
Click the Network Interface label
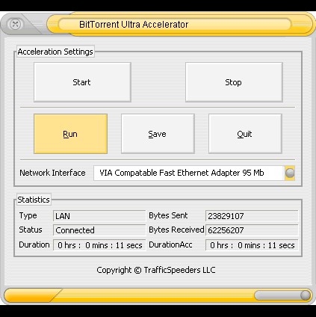pos(52,173)
